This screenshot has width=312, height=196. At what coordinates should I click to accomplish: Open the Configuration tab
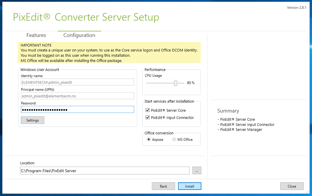click(79, 35)
